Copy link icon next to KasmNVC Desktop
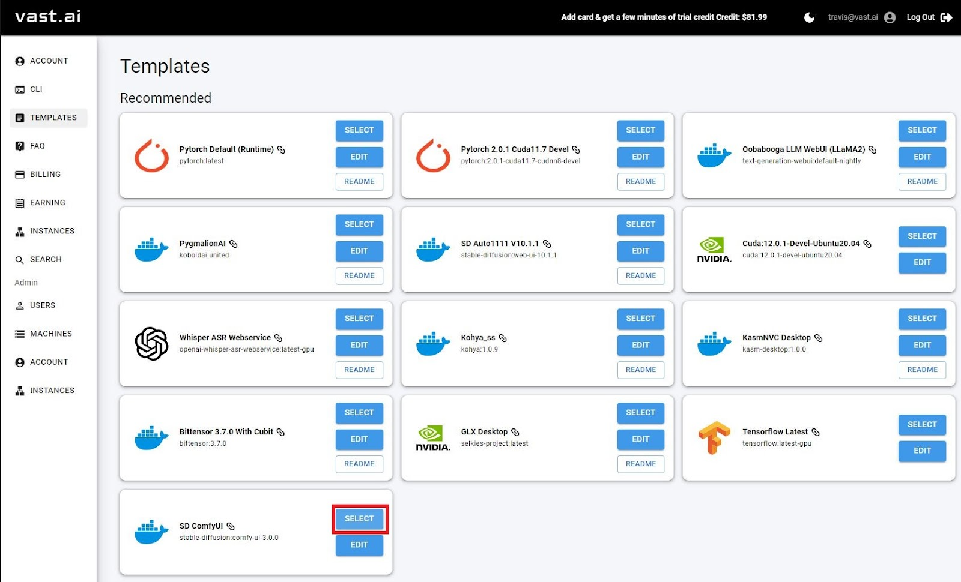 (819, 338)
